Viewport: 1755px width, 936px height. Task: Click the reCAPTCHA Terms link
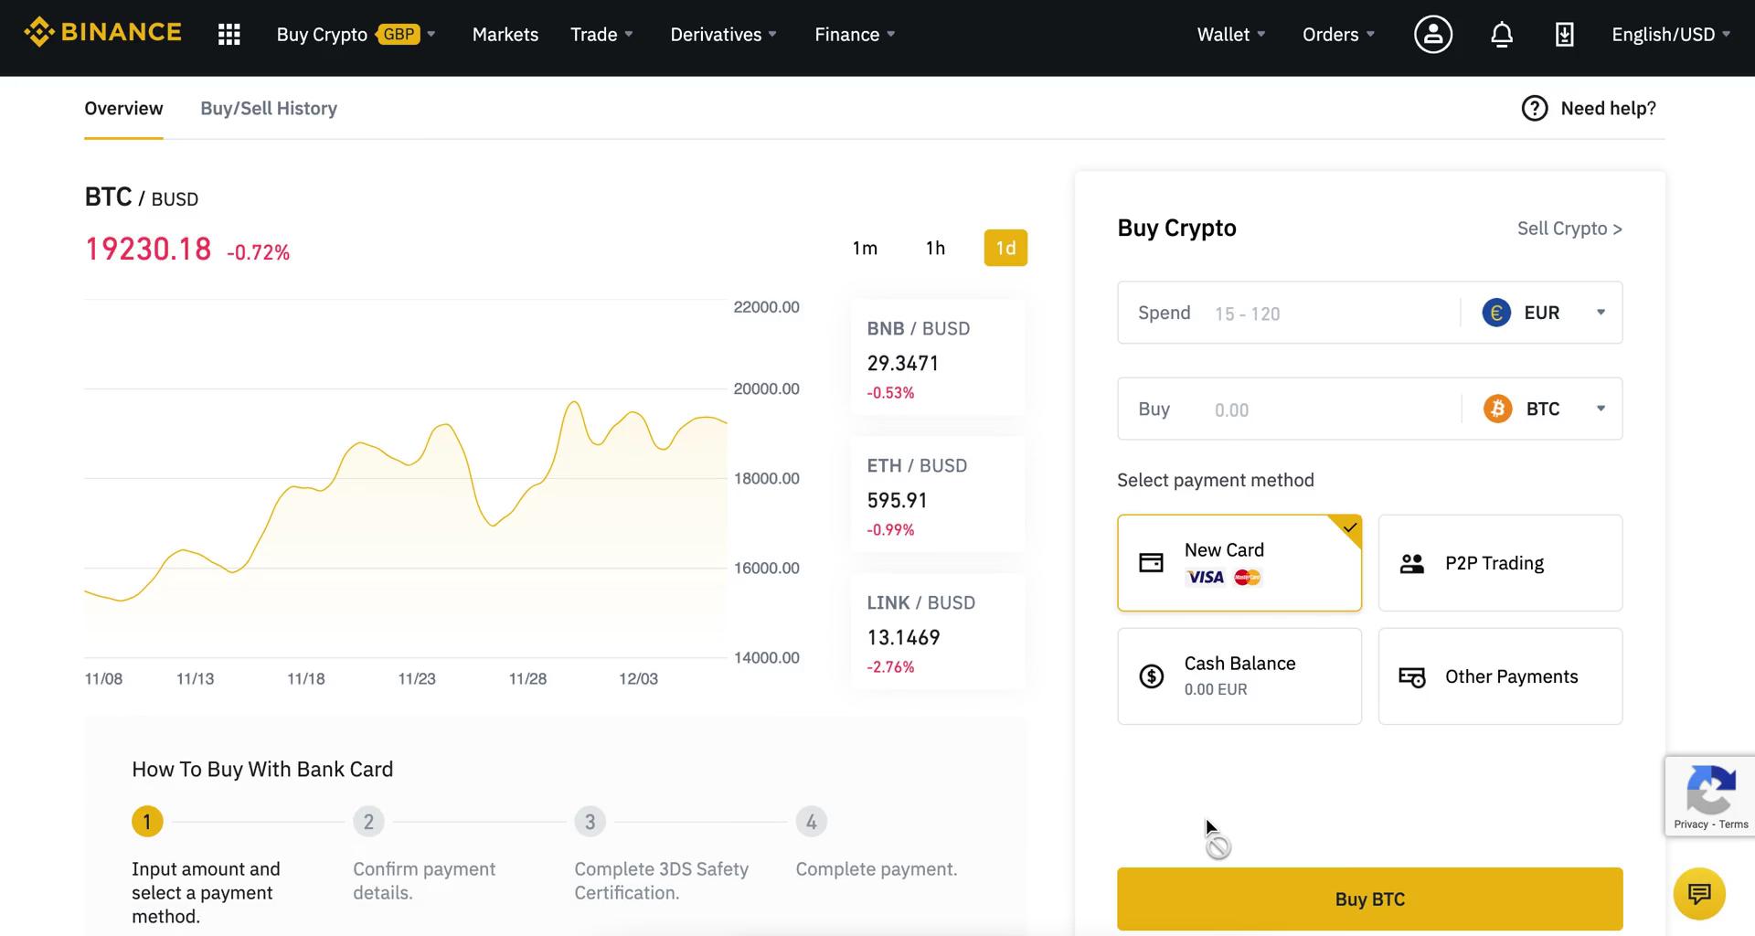point(1733,824)
